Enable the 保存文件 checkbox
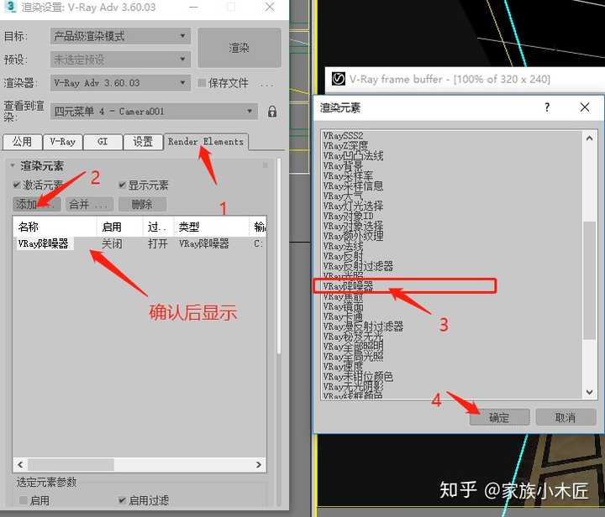Image resolution: width=605 pixels, height=517 pixels. [x=202, y=83]
